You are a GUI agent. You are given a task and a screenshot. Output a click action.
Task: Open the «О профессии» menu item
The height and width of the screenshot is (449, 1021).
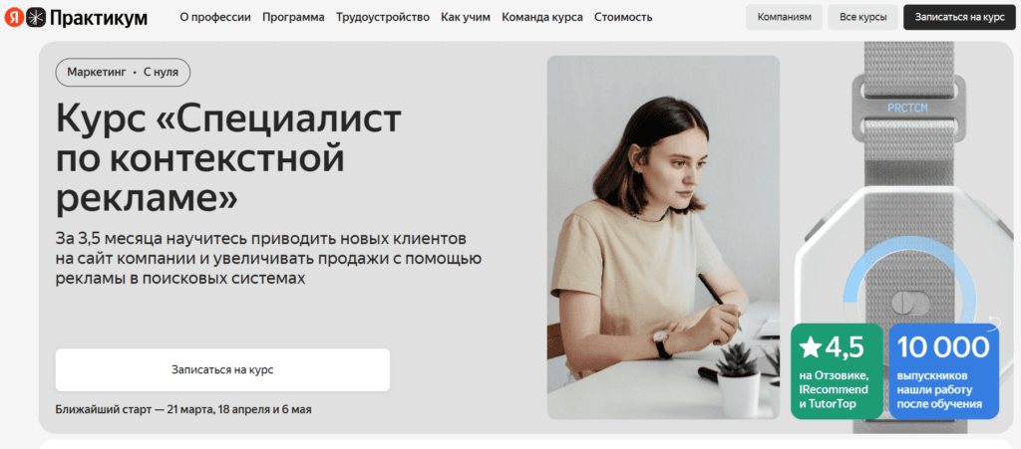[x=215, y=18]
